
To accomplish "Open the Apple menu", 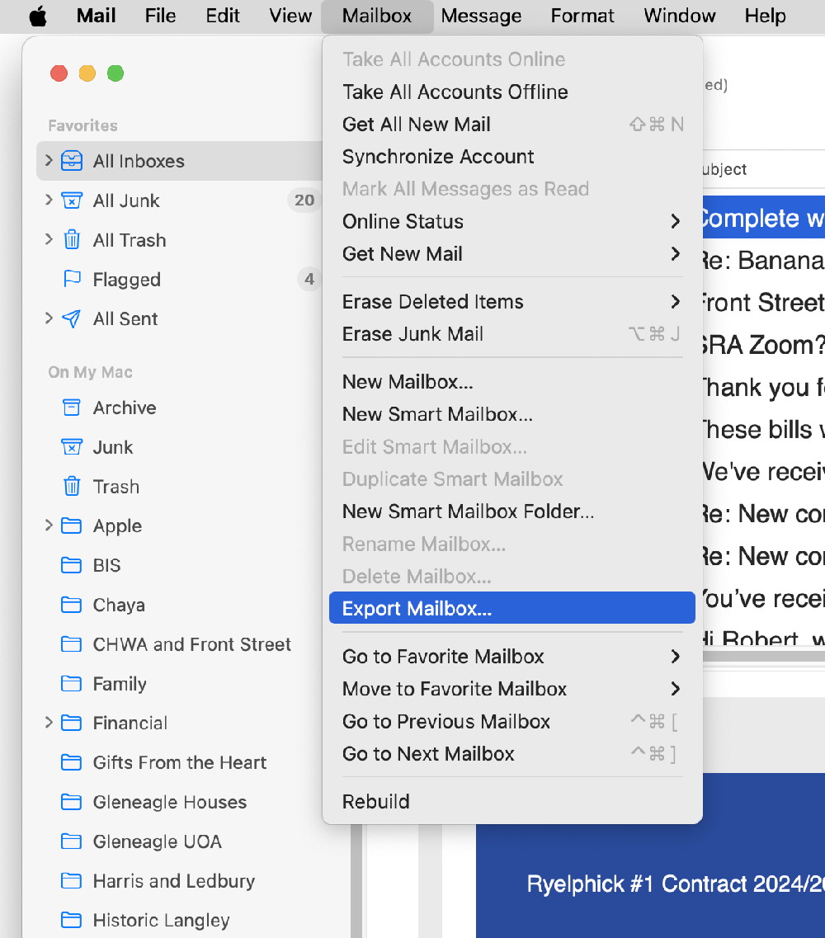I will (x=38, y=16).
